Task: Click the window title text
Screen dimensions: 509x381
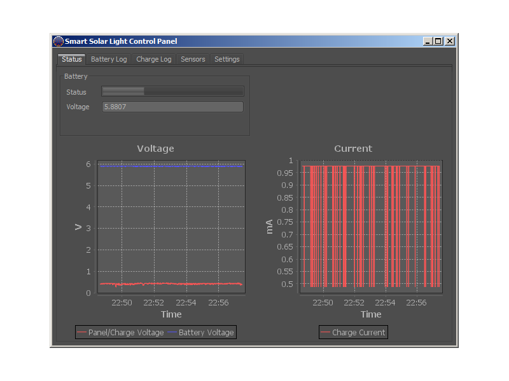Action: 121,41
